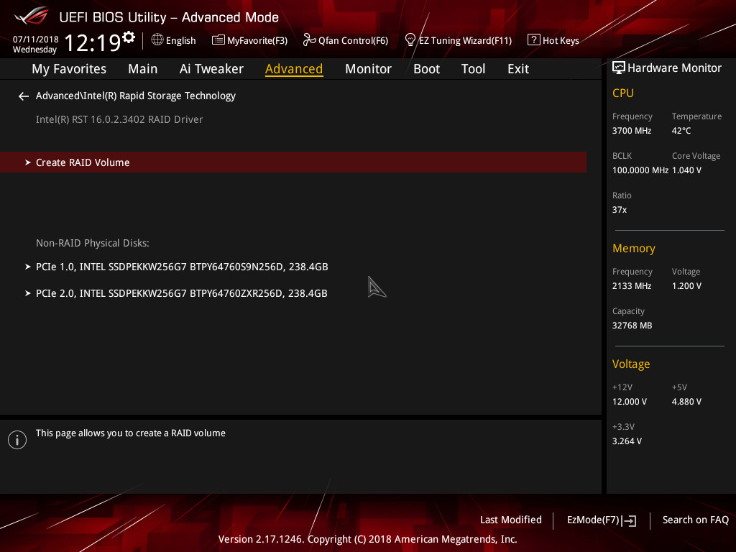Click Memory capacity value 32768 MB
The height and width of the screenshot is (552, 736).
[632, 326]
